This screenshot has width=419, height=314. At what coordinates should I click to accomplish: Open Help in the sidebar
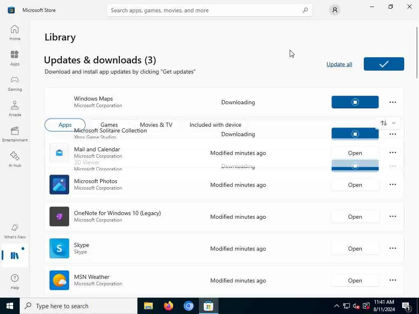point(15,282)
